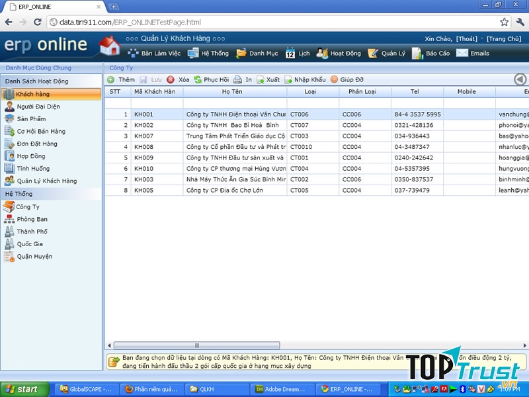
Task: Select Sản Phẩm in the sidebar
Action: [x=31, y=119]
